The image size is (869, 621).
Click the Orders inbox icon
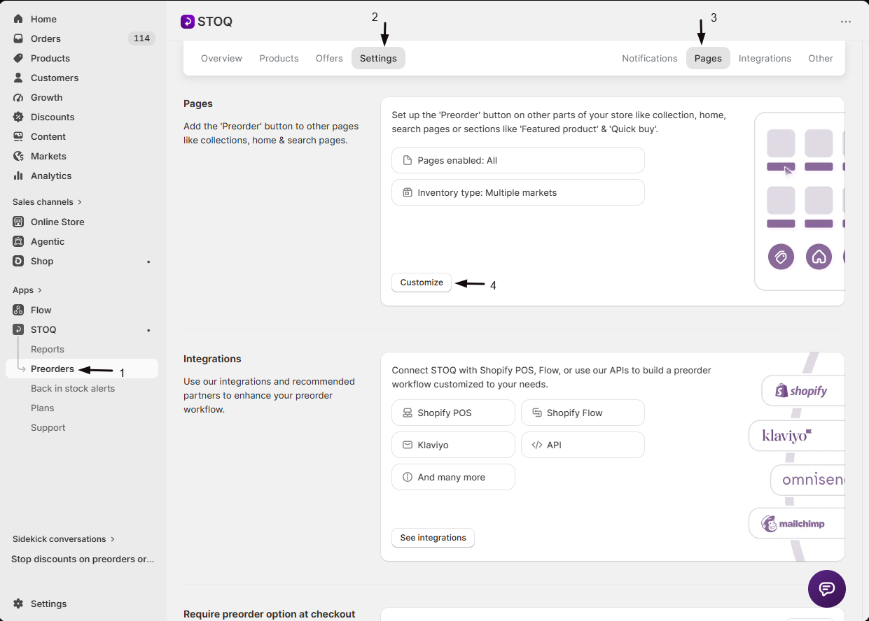(x=18, y=38)
